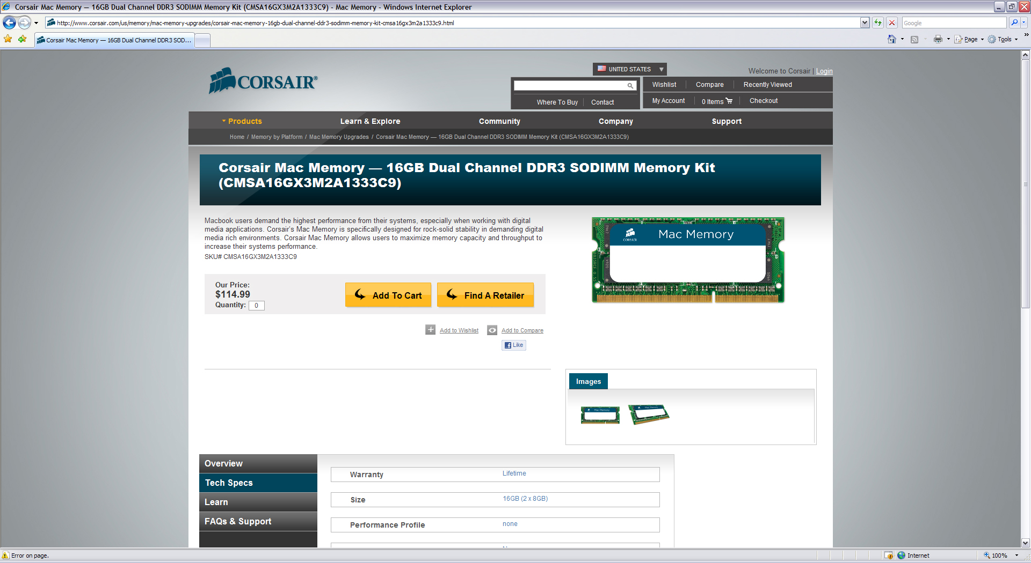Click the Internet security zone icon
This screenshot has height=563, width=1031.
pyautogui.click(x=901, y=555)
